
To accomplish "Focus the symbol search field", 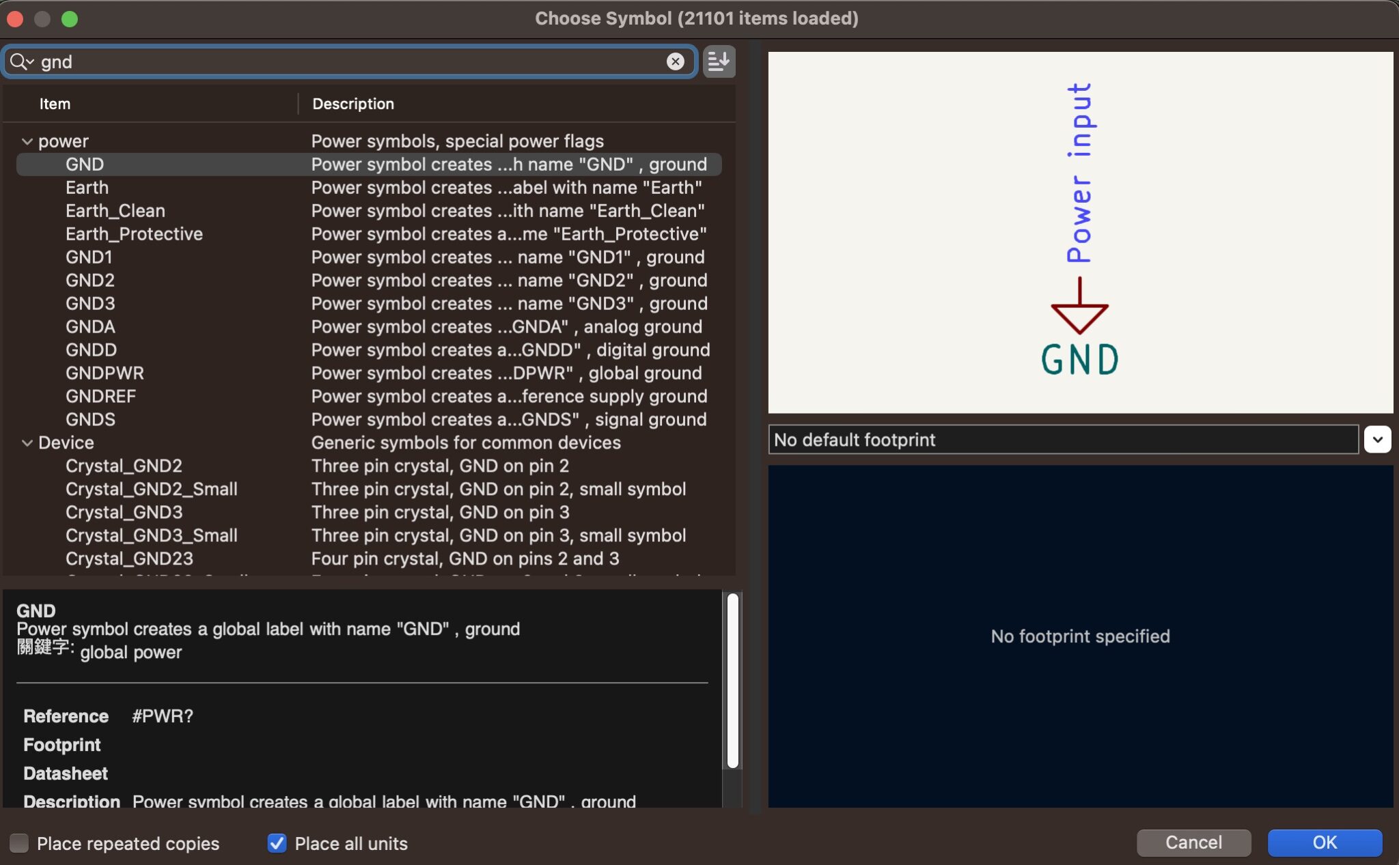I will [348, 61].
